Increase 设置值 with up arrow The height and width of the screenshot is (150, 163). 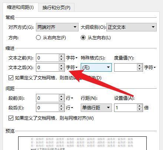click(140, 106)
